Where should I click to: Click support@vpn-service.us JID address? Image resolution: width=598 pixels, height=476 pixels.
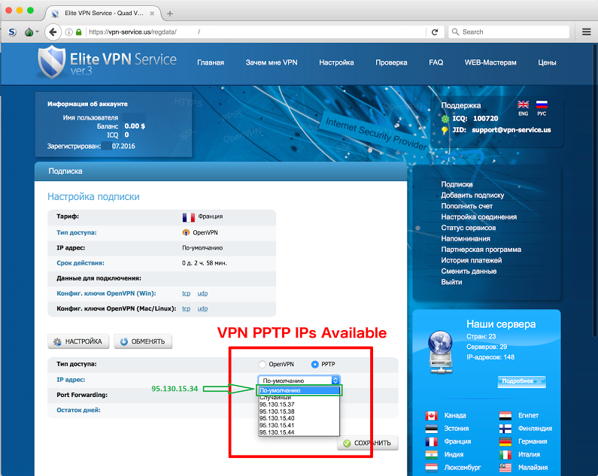point(511,130)
